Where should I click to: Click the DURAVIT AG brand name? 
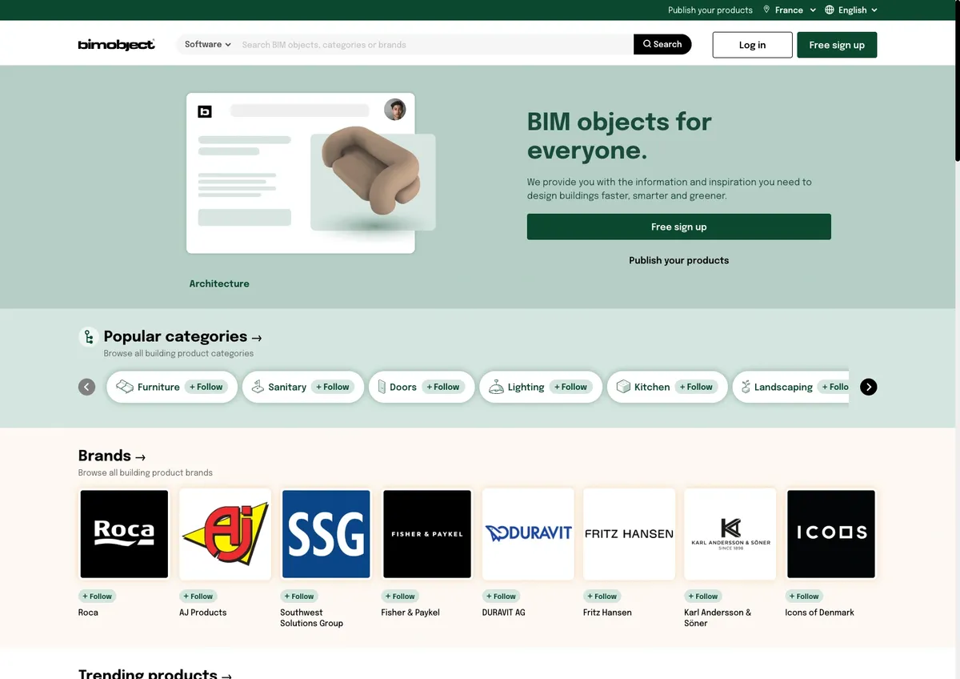(504, 613)
